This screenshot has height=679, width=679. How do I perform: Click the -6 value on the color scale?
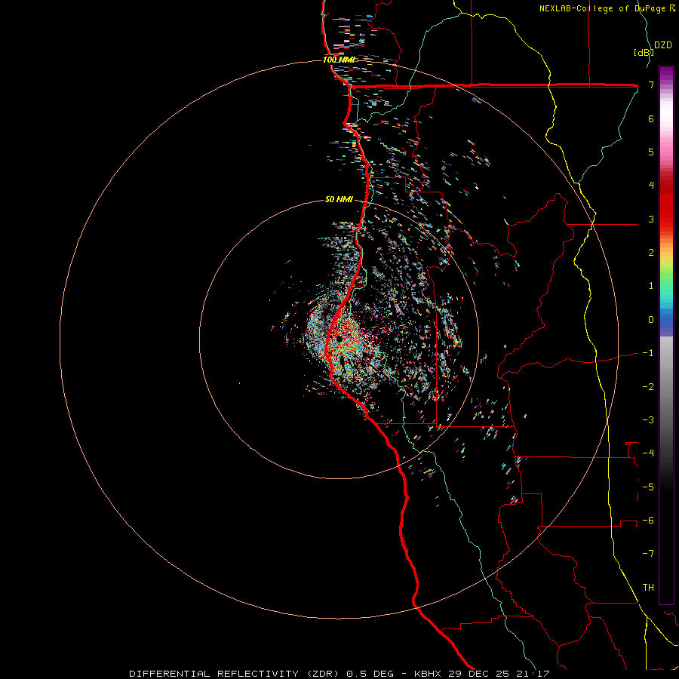648,521
